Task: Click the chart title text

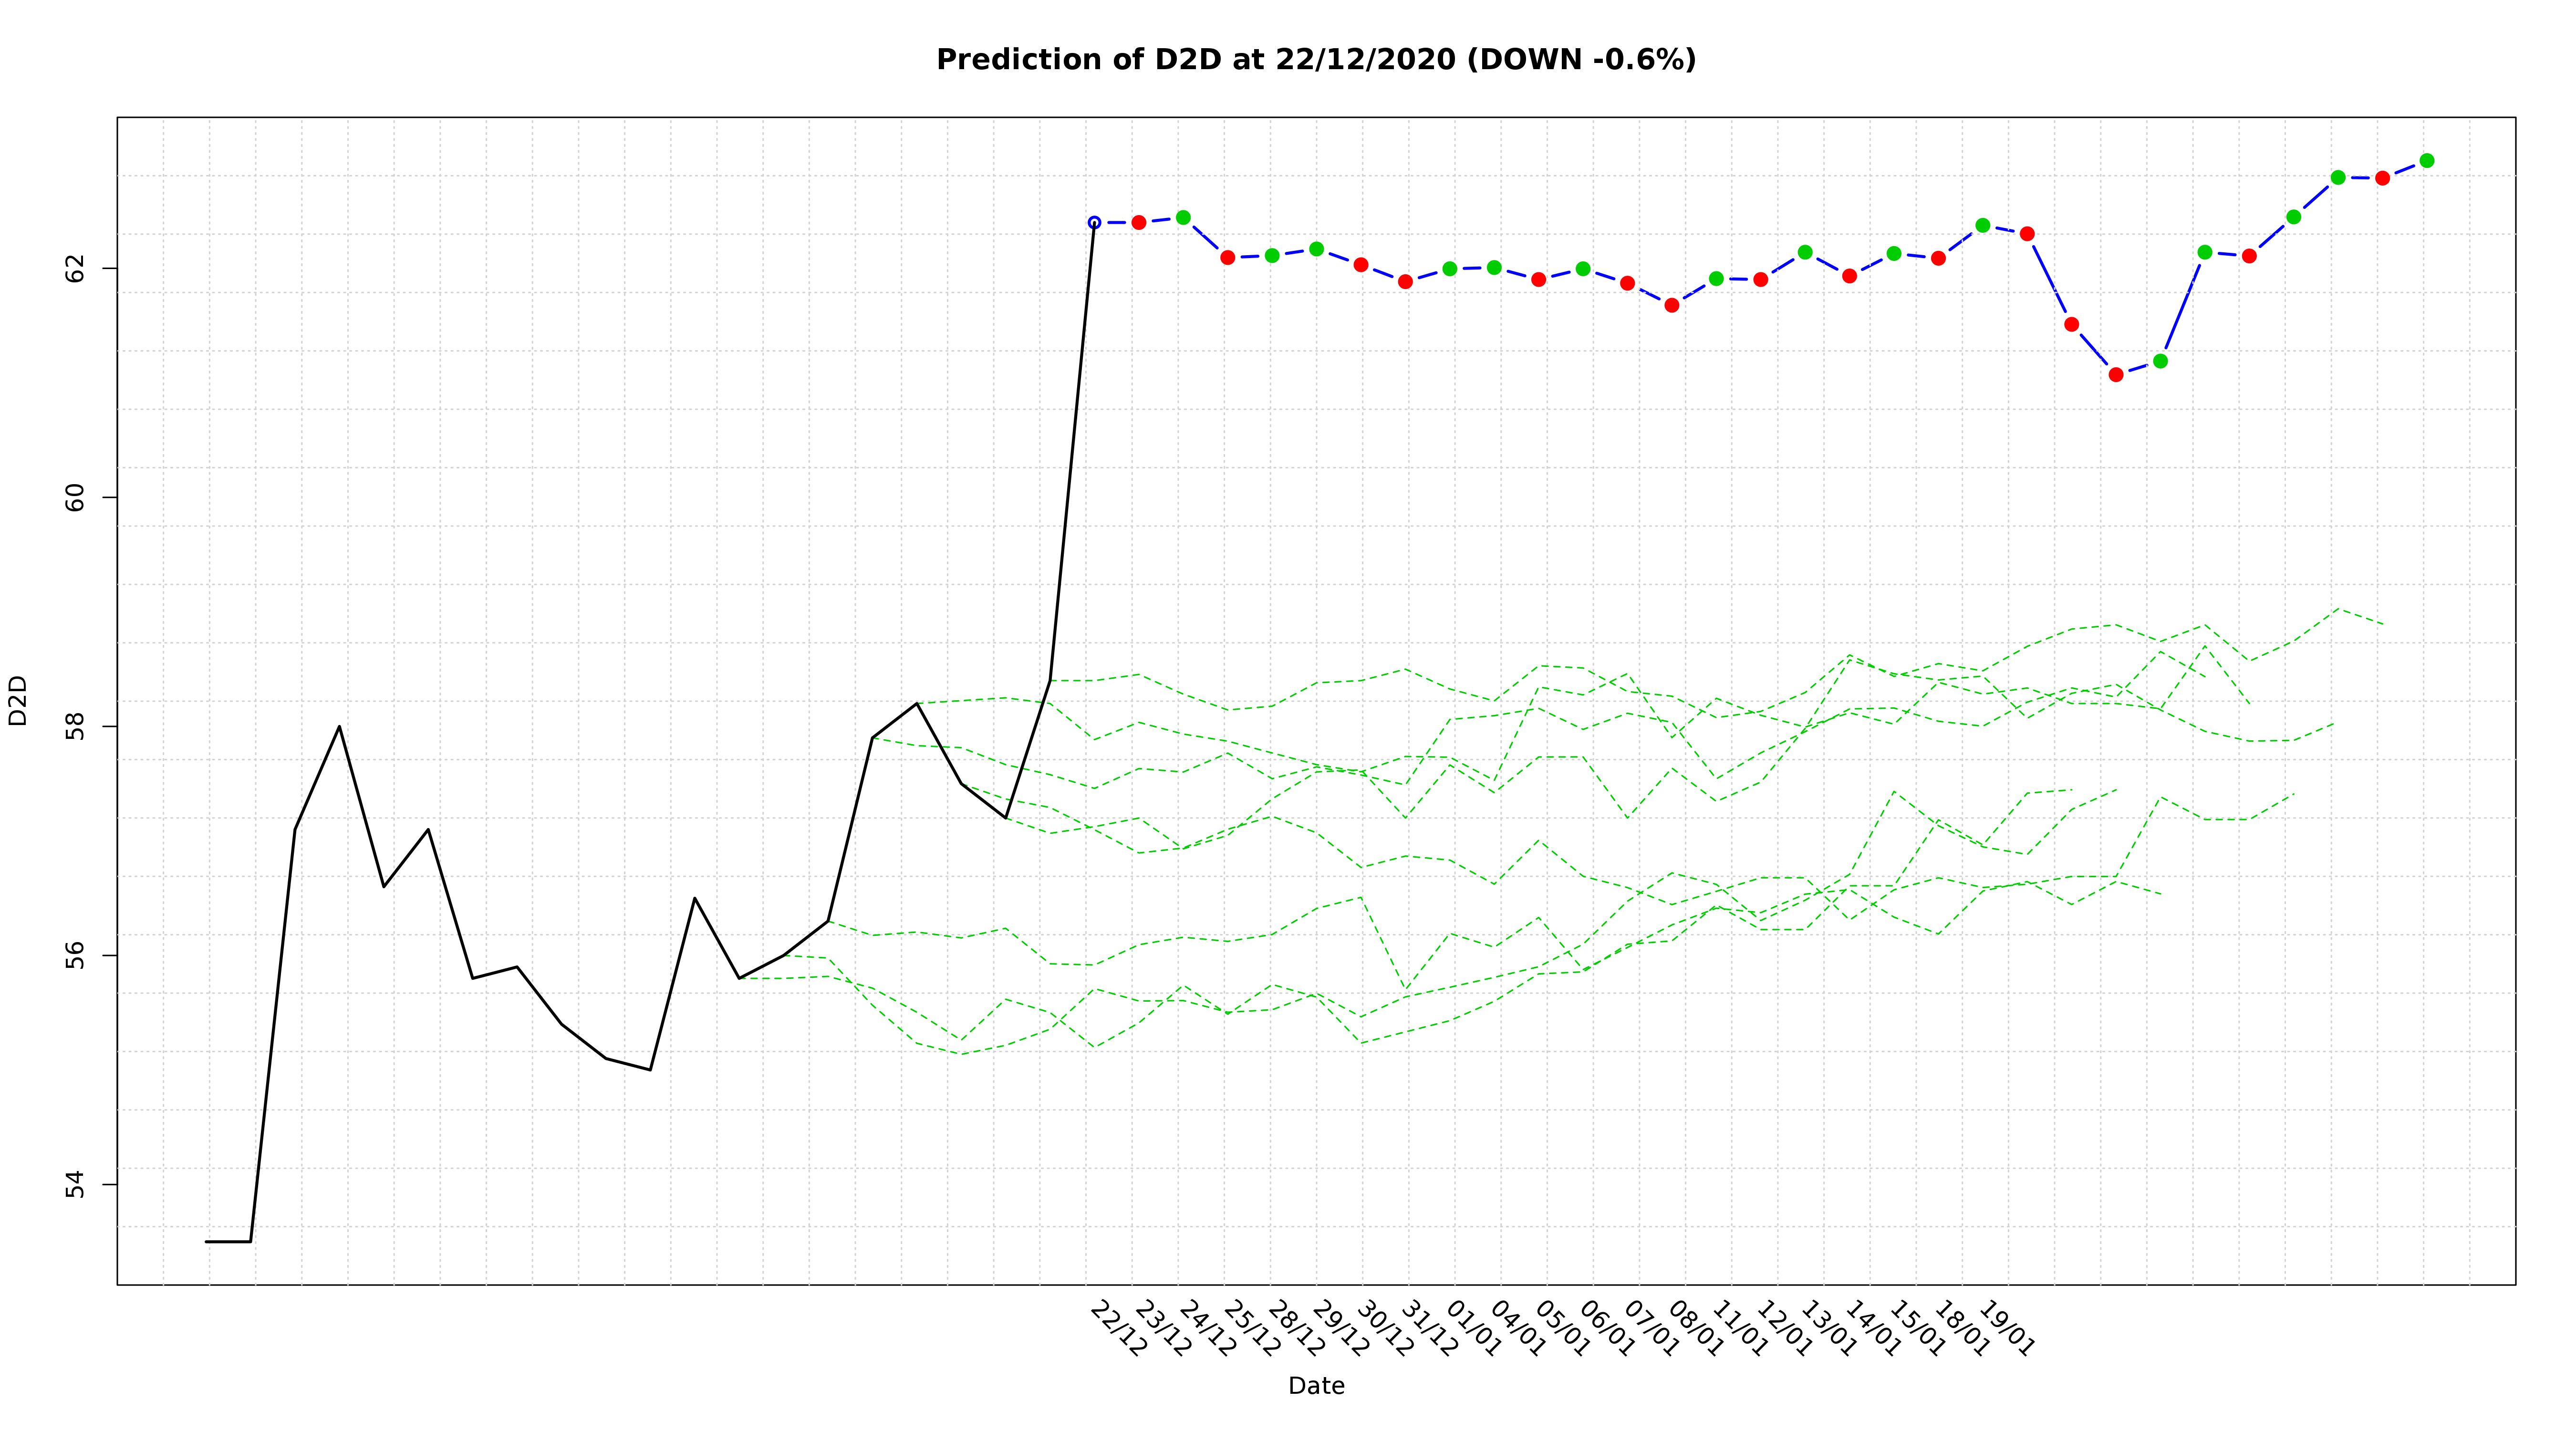Action: coord(1315,60)
